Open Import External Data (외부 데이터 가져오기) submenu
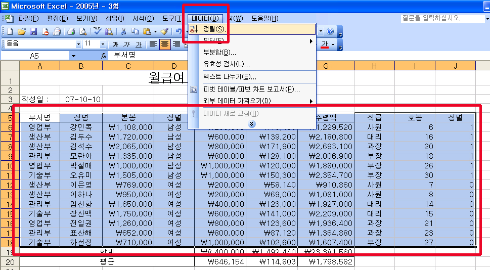This screenshot has height=270, width=490. pyautogui.click(x=252, y=101)
